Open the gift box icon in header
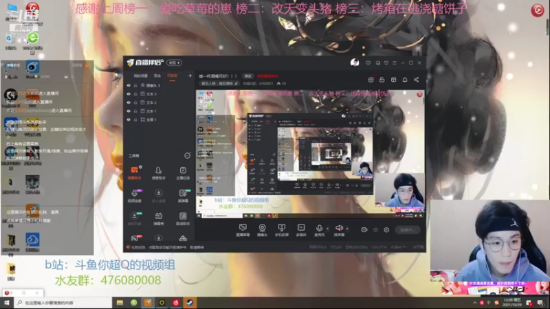The image size is (550, 309). [393, 80]
